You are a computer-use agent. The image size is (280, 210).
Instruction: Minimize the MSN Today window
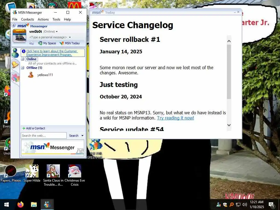pyautogui.click(x=235, y=12)
